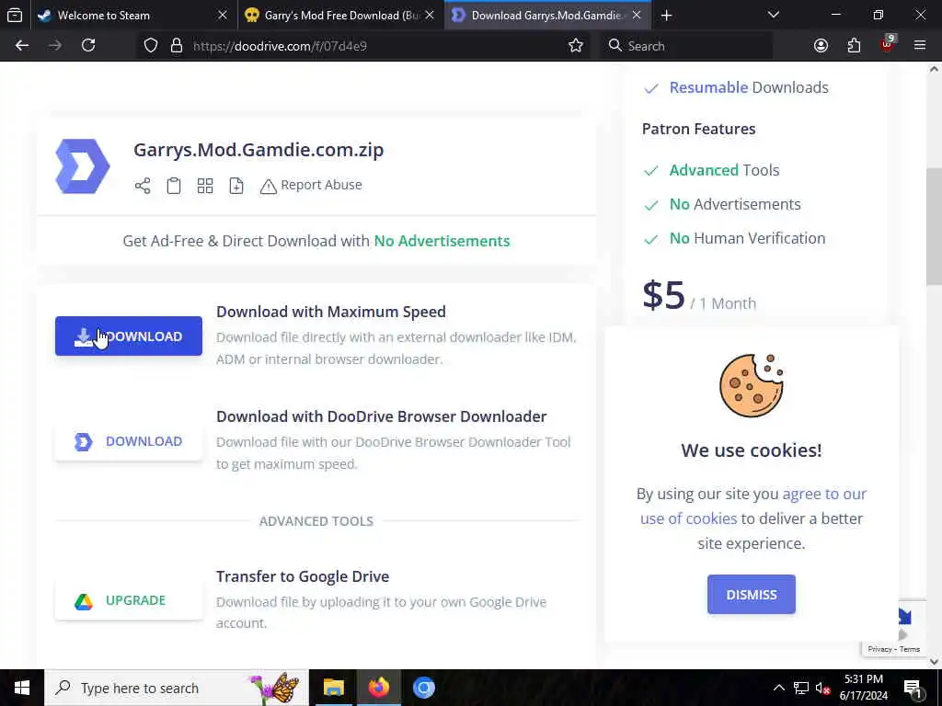The image size is (942, 706).
Task: Click the No Human Verification feature text
Action: (747, 238)
